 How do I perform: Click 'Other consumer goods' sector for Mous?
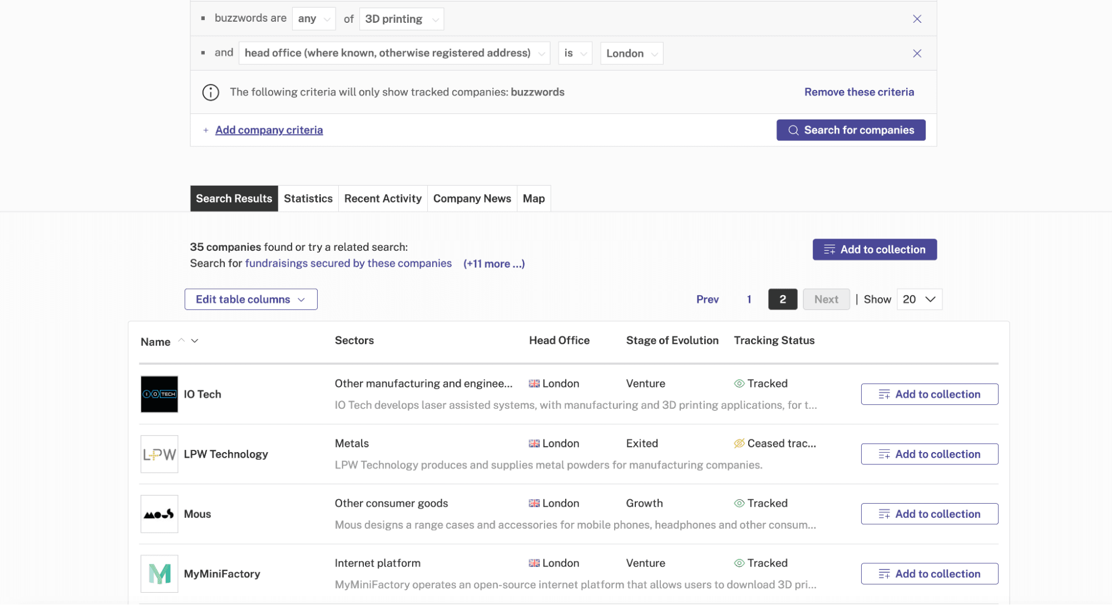[x=391, y=503]
